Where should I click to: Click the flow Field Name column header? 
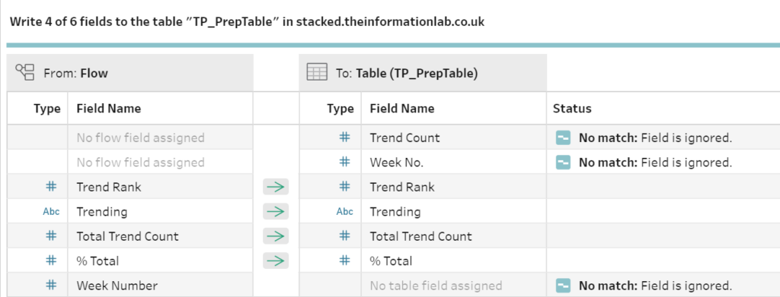[108, 109]
